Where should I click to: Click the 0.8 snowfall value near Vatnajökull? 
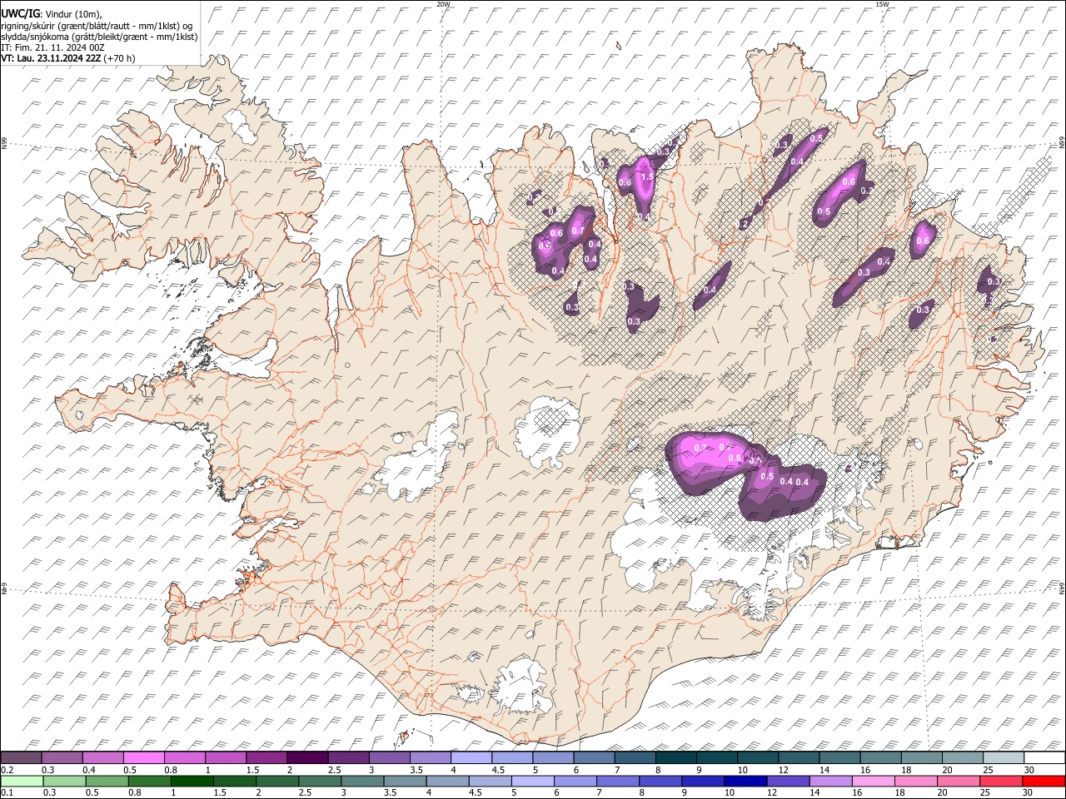point(735,458)
